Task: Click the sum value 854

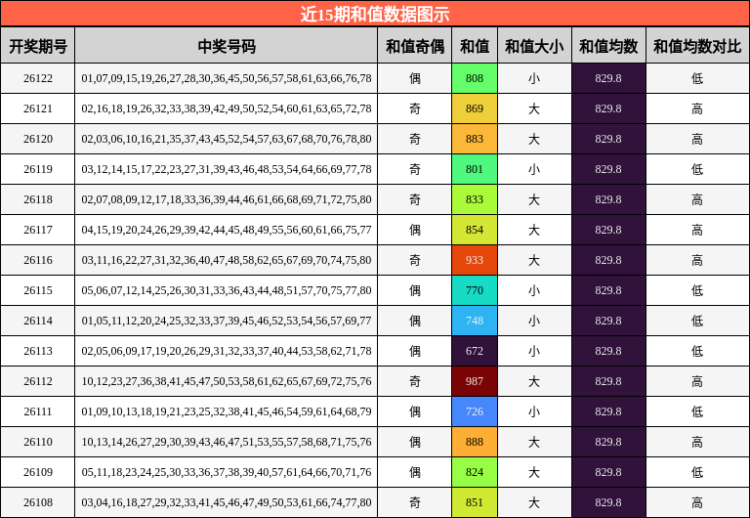Action: pyautogui.click(x=475, y=230)
